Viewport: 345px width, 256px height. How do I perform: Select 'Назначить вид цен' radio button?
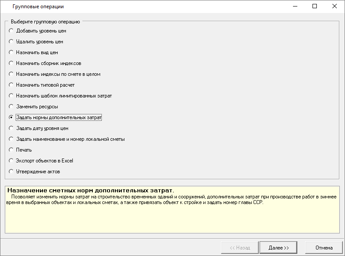(11, 52)
